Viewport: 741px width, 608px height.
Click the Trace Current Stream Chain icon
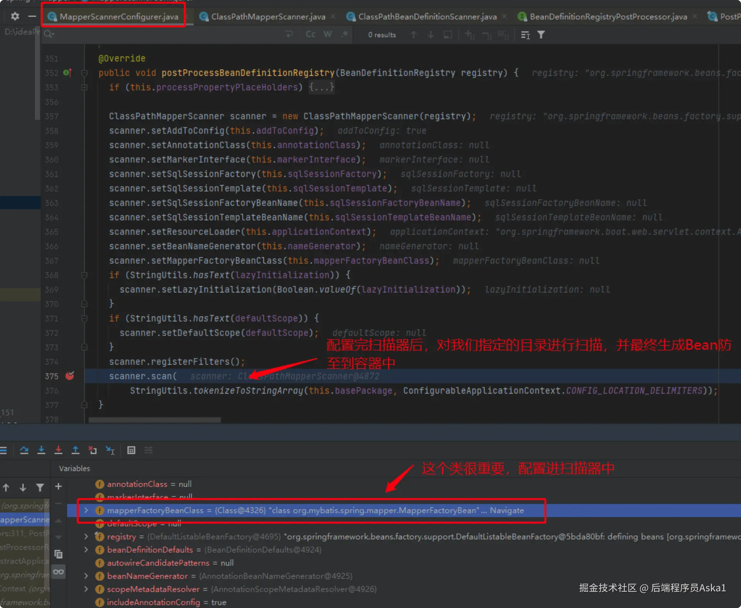pyautogui.click(x=148, y=450)
